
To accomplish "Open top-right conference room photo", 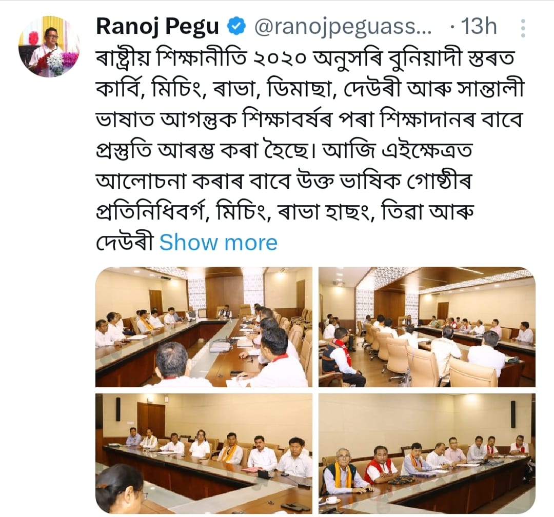I will (427, 327).
